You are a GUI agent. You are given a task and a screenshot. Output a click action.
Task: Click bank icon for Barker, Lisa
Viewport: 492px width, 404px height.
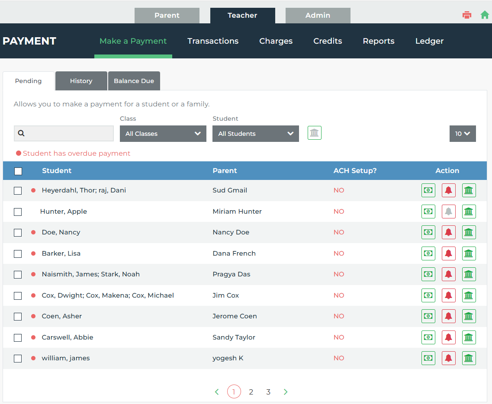[x=469, y=253]
